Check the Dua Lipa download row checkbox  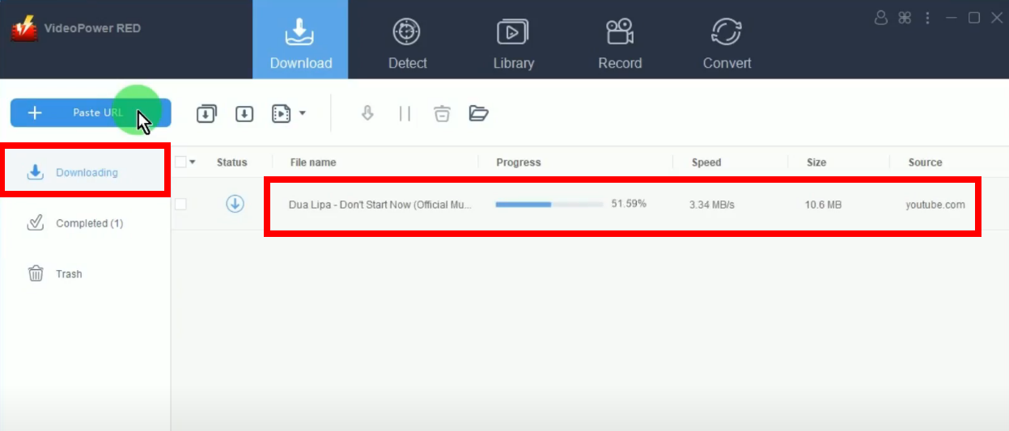click(x=180, y=205)
